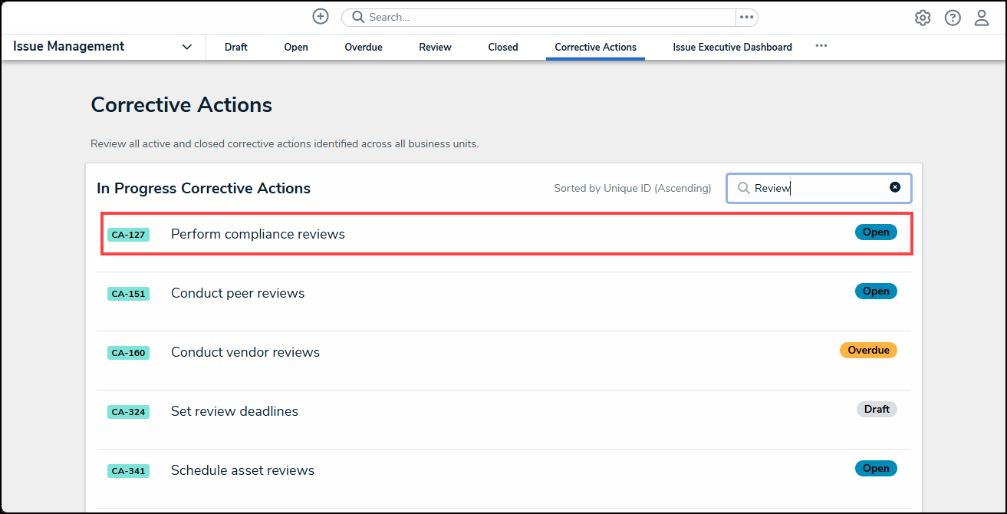Open the Issue Executive Dashboard tab
The height and width of the screenshot is (514, 1007).
click(732, 47)
